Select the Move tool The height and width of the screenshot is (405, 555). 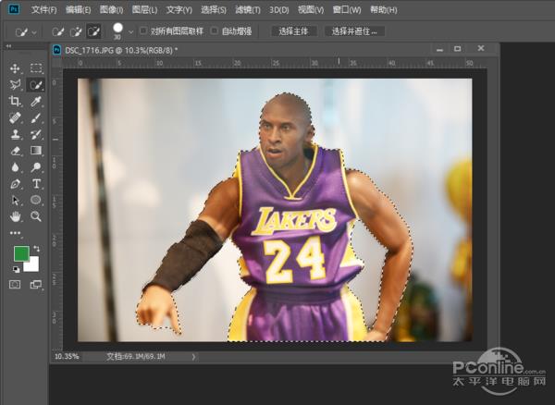15,68
